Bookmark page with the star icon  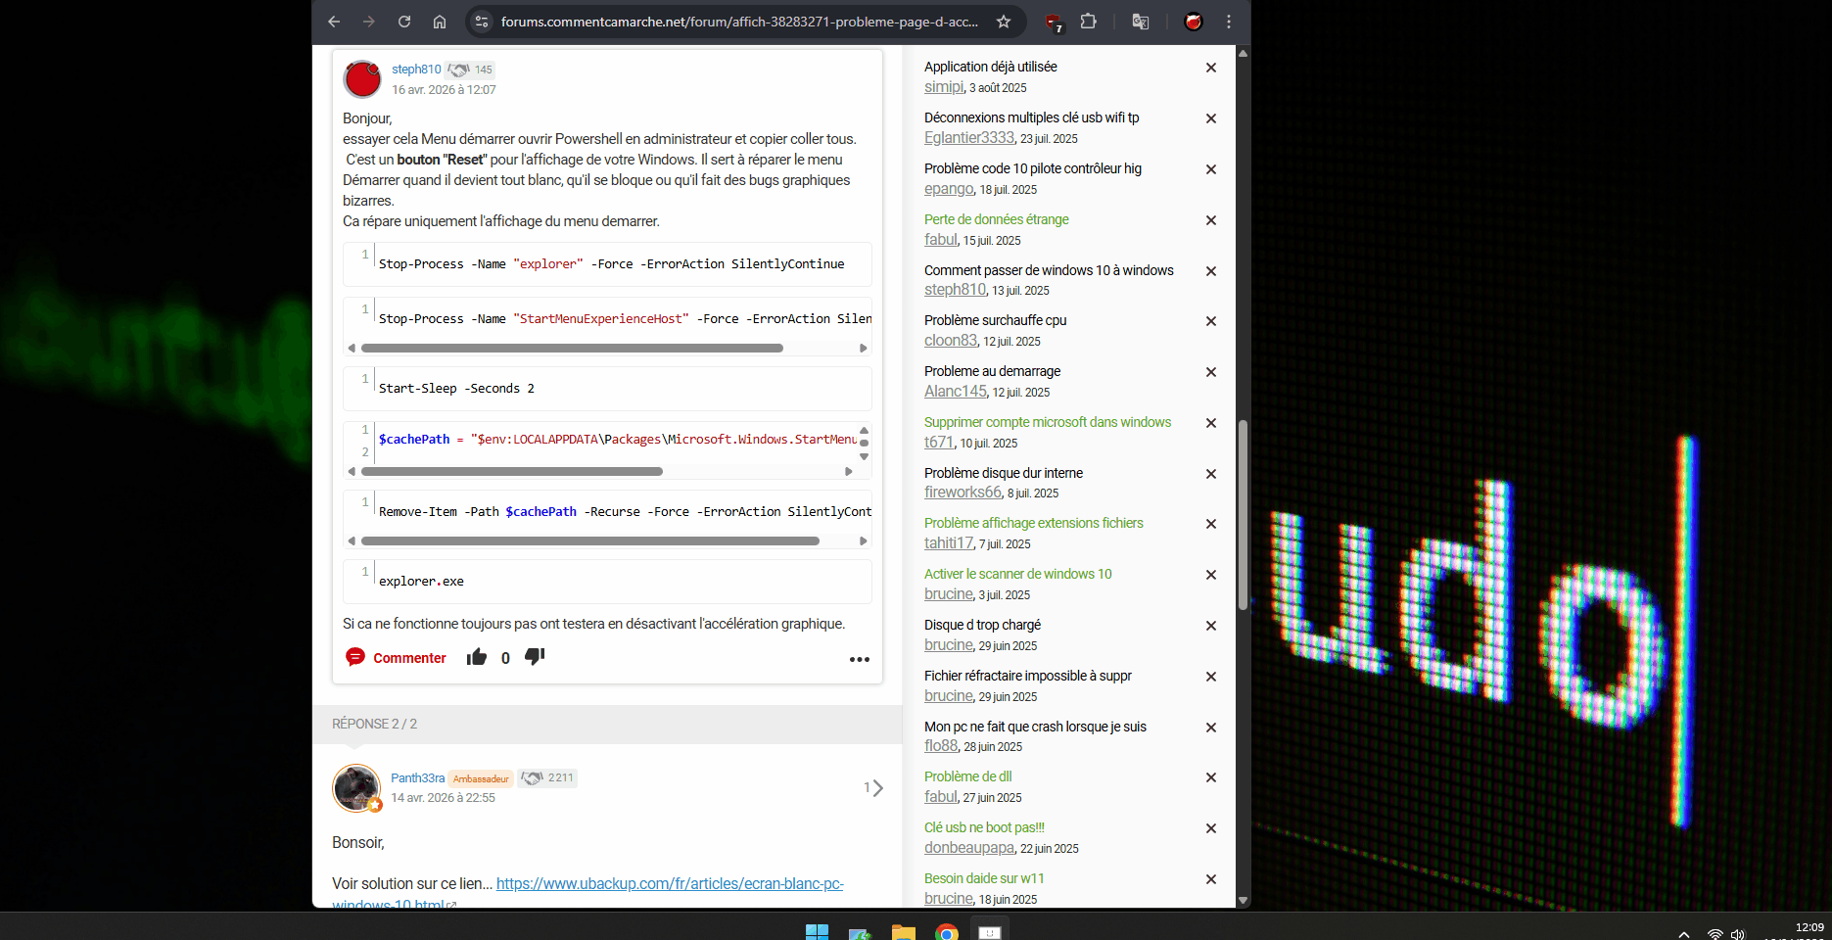(1003, 22)
